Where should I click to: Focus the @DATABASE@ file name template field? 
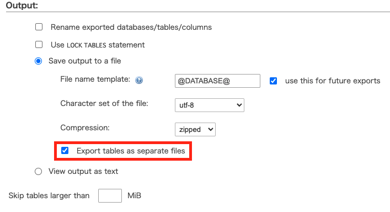tap(218, 81)
